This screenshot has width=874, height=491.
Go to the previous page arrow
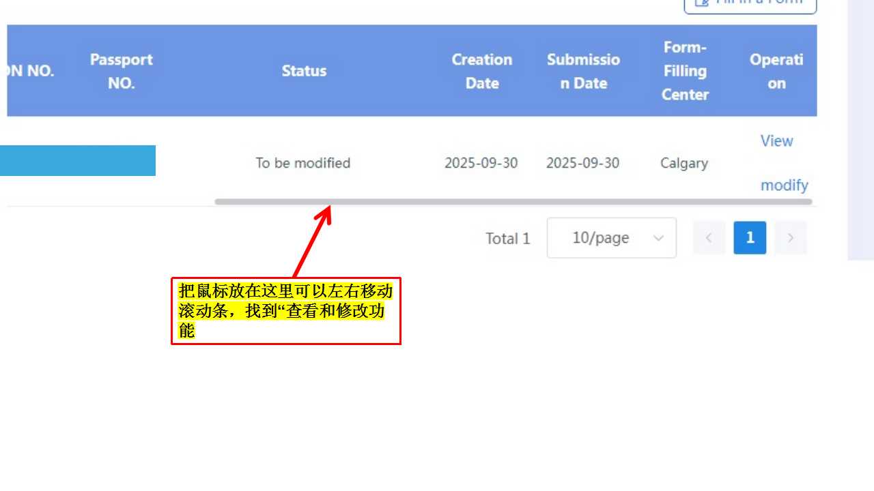[709, 238]
